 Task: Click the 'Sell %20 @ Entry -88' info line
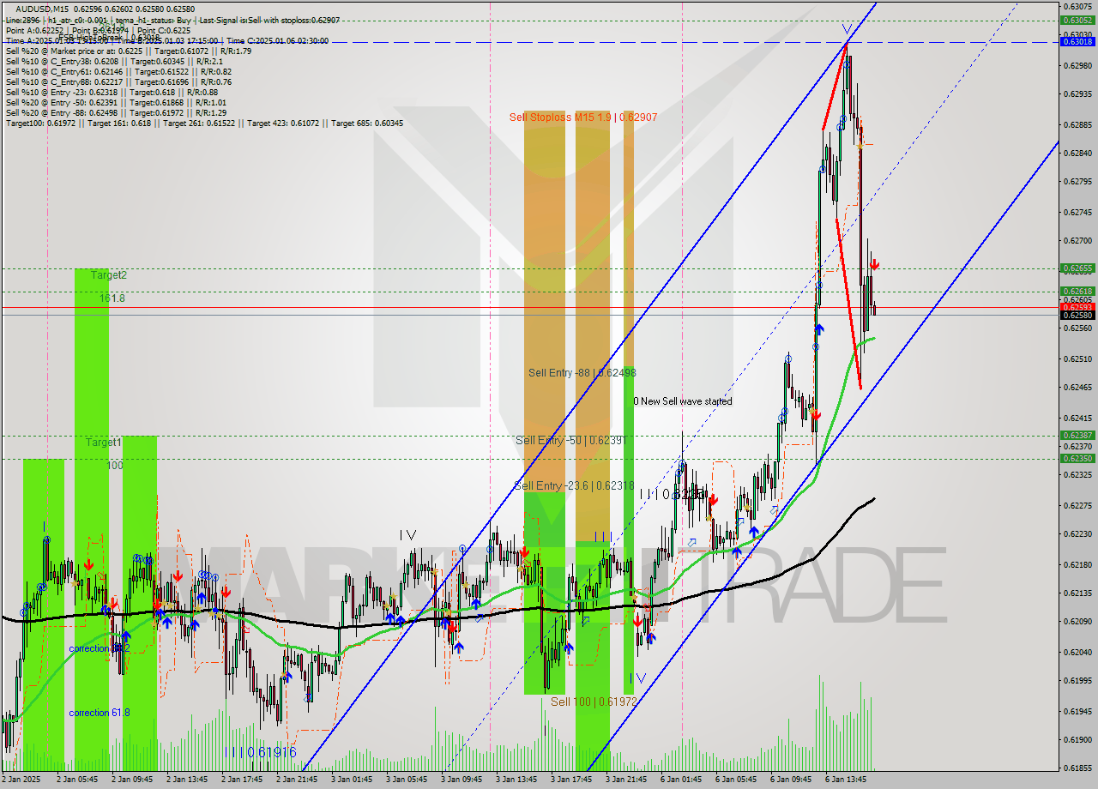(116, 112)
